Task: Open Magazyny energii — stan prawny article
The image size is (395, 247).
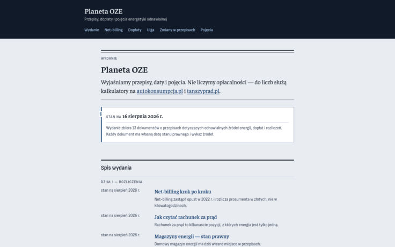Action: pos(192,236)
